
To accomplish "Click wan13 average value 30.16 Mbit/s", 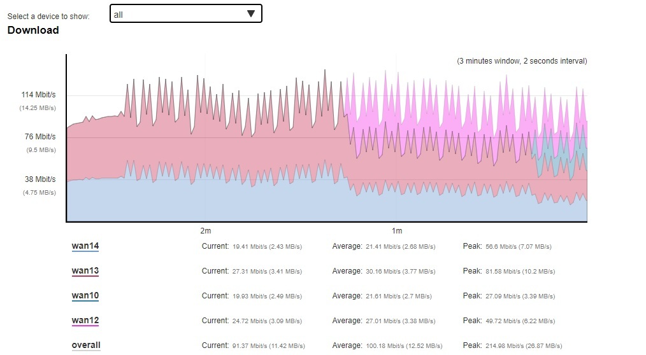I will click(x=395, y=271).
